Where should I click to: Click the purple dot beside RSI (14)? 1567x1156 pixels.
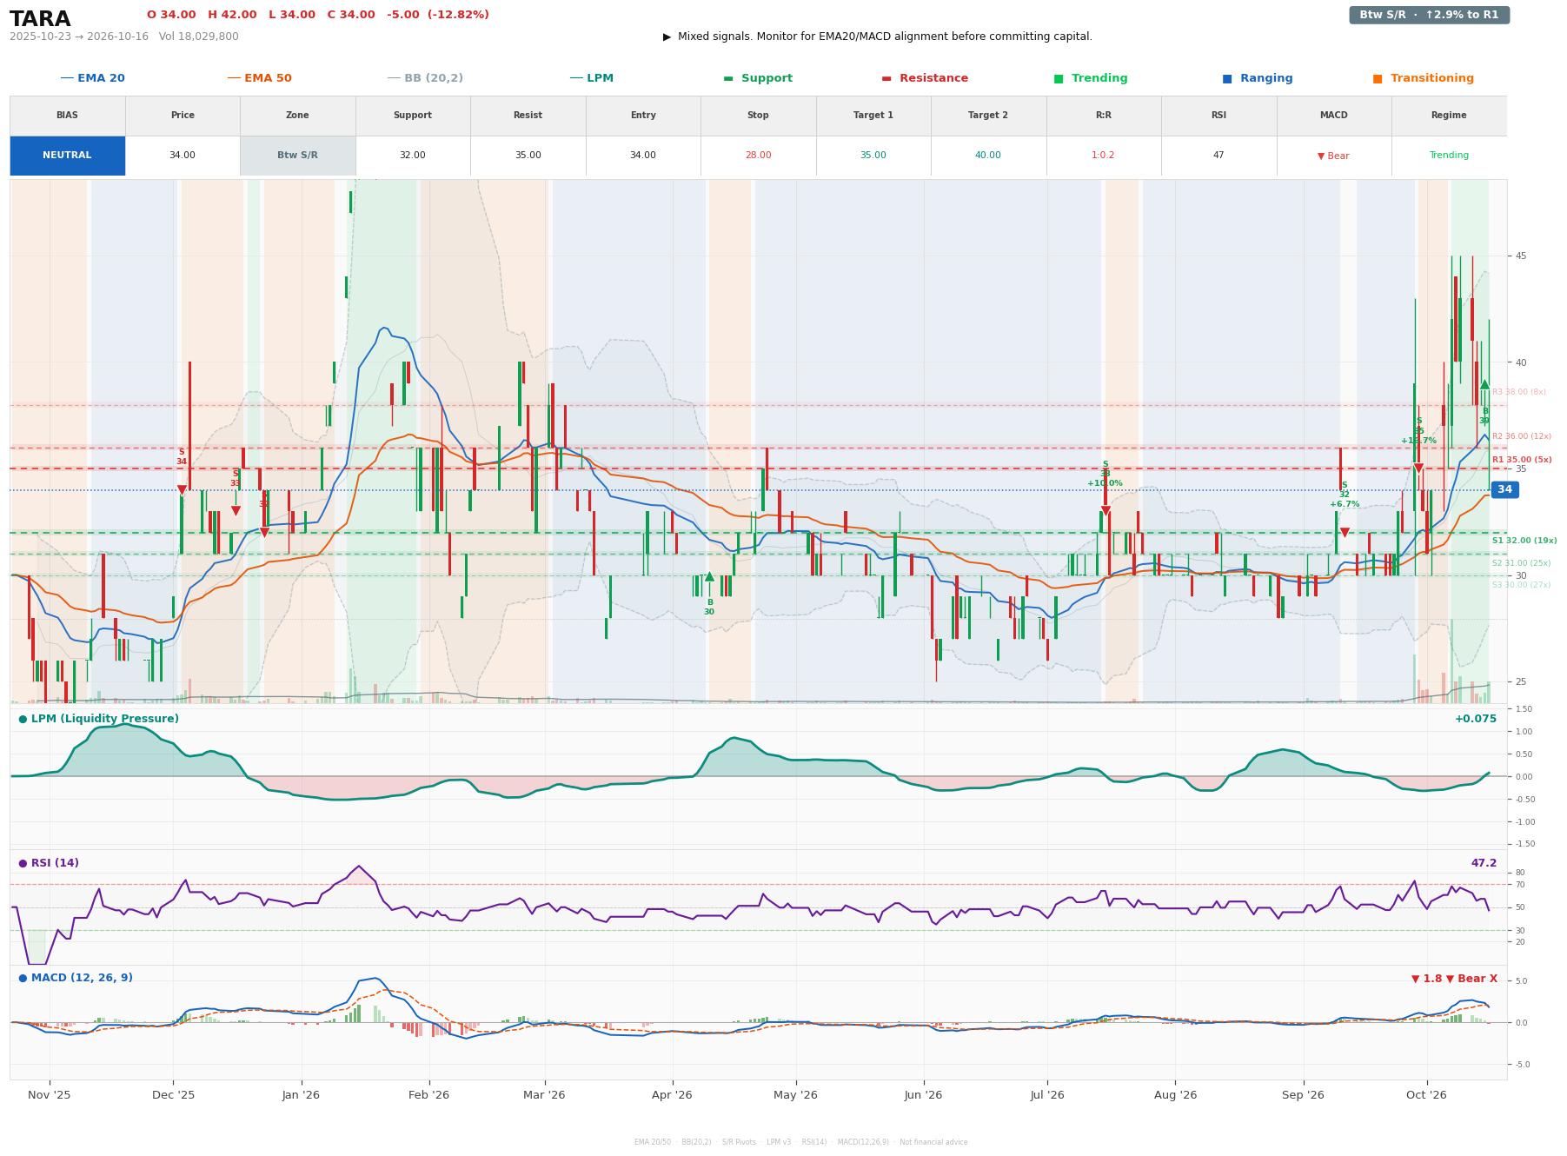pos(23,863)
